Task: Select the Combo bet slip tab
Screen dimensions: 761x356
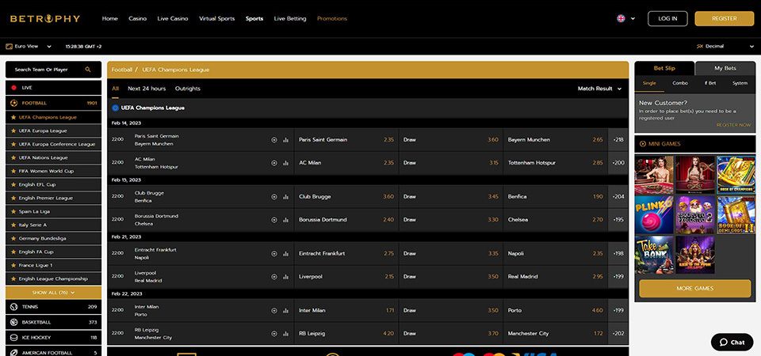Action: tap(680, 83)
